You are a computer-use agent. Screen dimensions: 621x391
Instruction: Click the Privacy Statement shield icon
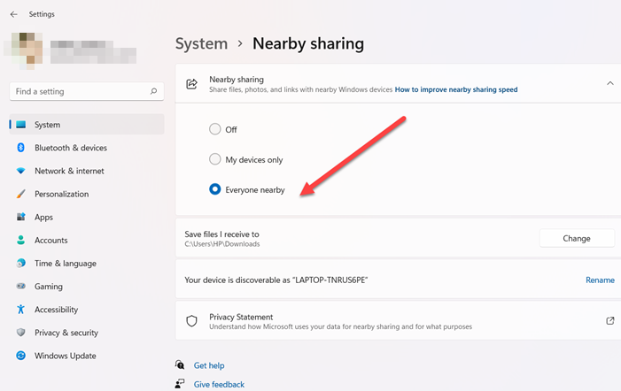(x=191, y=321)
